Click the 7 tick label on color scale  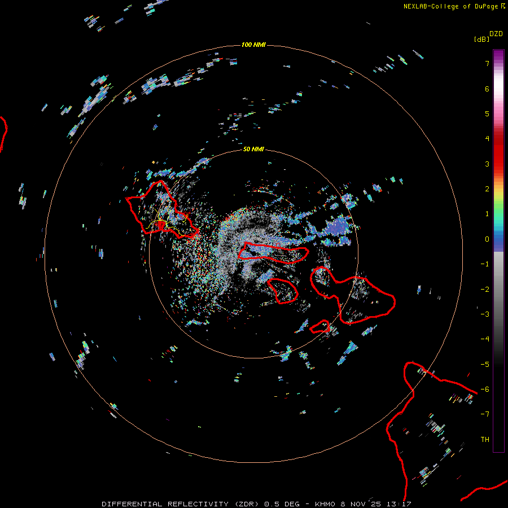(487, 63)
